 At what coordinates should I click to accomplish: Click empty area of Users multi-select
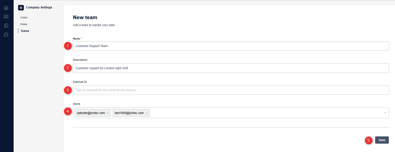pyautogui.click(x=264, y=113)
